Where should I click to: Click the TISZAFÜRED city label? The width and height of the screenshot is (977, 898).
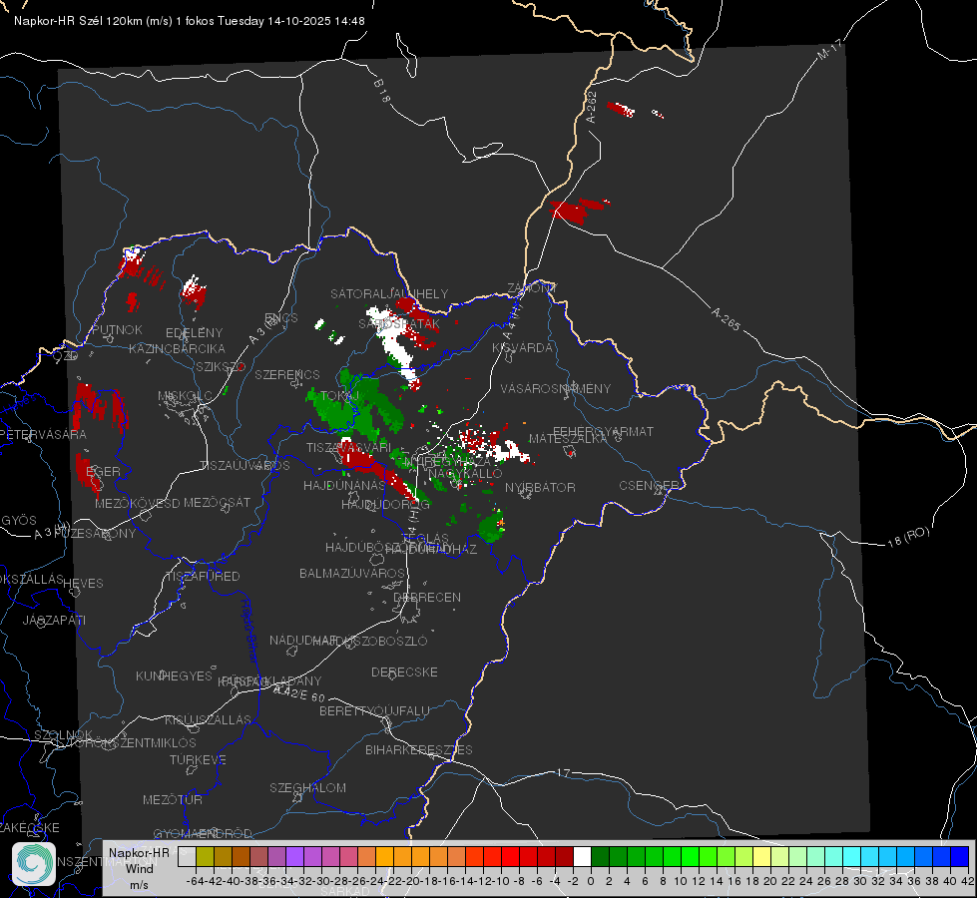[x=203, y=577]
